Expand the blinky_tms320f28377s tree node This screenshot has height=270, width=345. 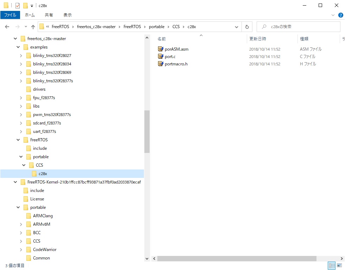point(21,81)
